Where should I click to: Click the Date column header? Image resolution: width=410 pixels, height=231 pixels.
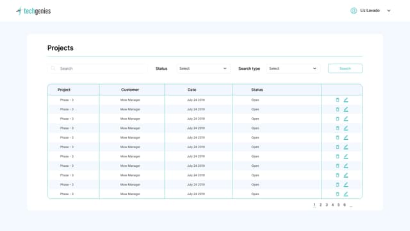[192, 90]
